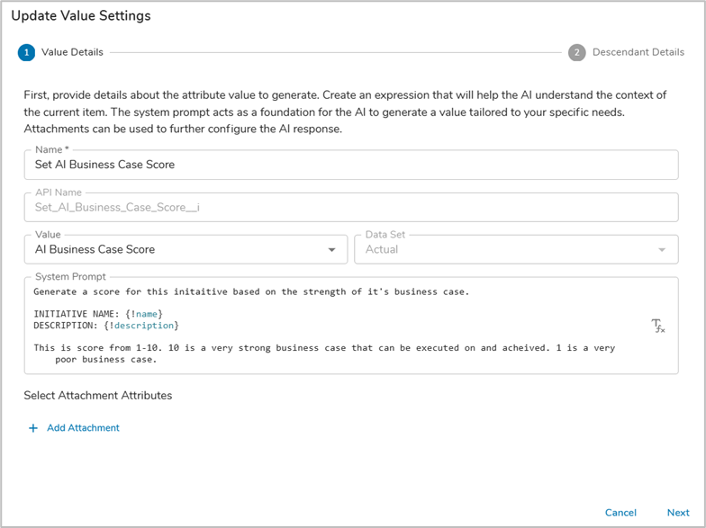Click the step 1 circle icon
Viewport: 706px width, 528px height.
point(26,52)
